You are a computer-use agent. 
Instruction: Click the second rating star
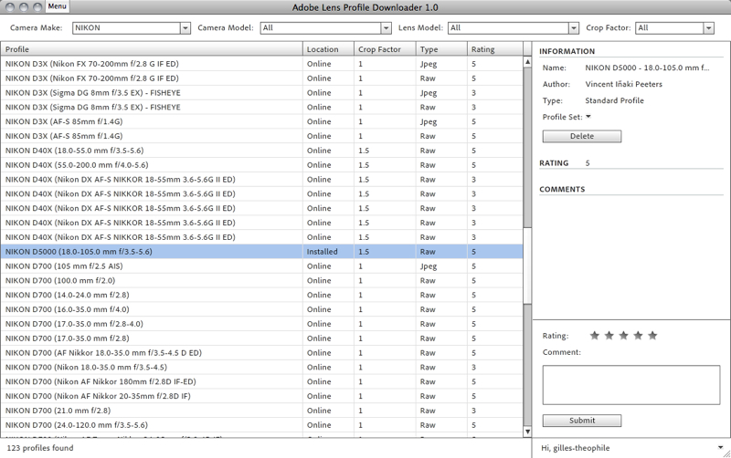609,335
